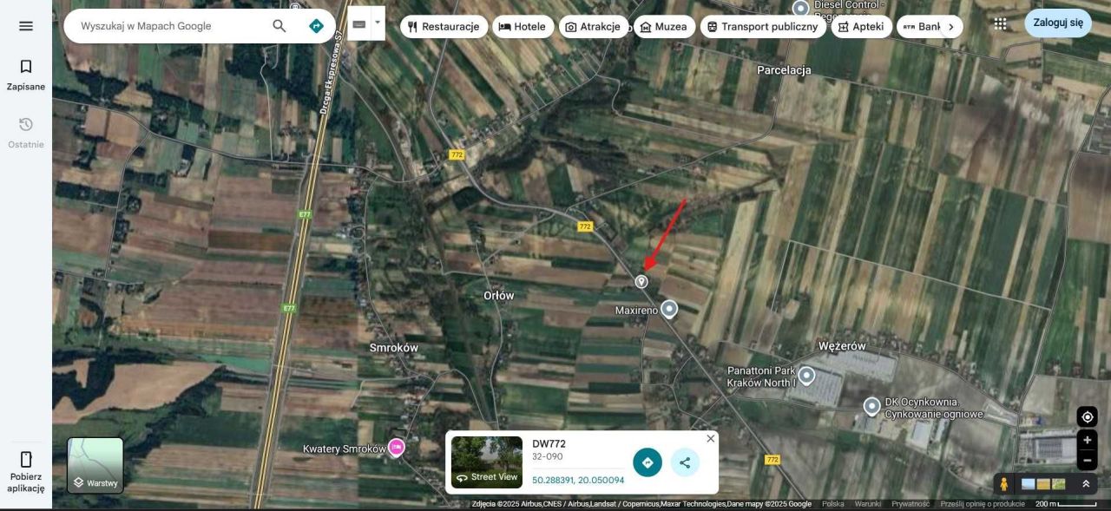Filter by Atrakcje category
1111x511 pixels.
[x=593, y=27]
